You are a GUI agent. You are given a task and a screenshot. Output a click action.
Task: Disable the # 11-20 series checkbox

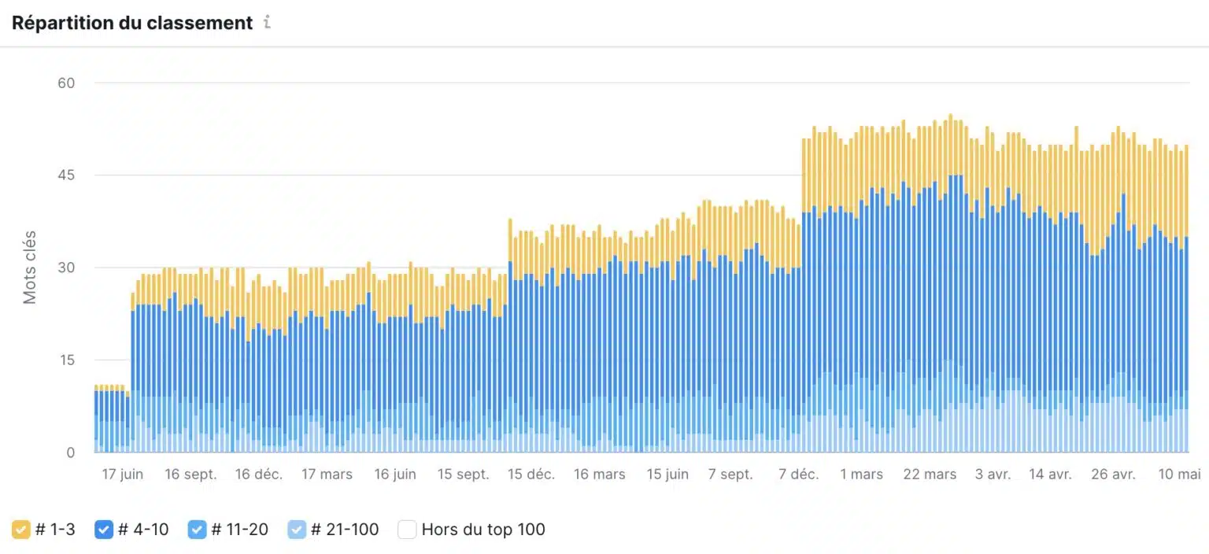(198, 530)
